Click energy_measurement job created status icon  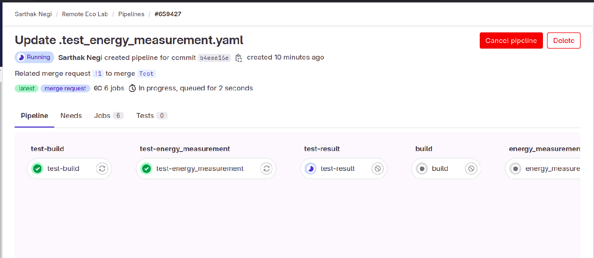[515, 168]
